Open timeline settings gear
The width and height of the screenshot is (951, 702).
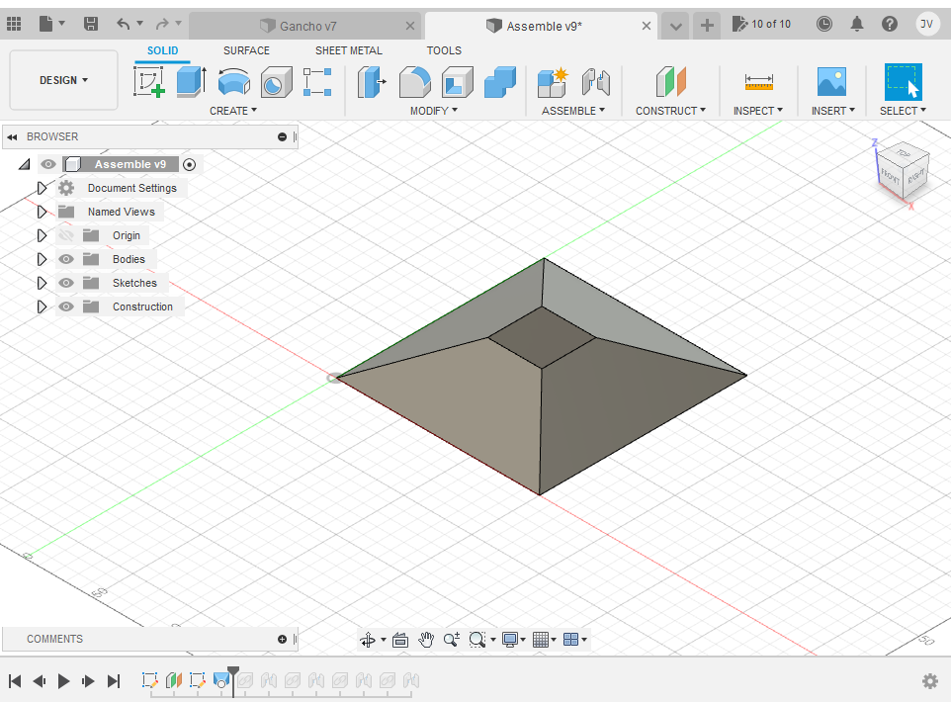(x=930, y=681)
